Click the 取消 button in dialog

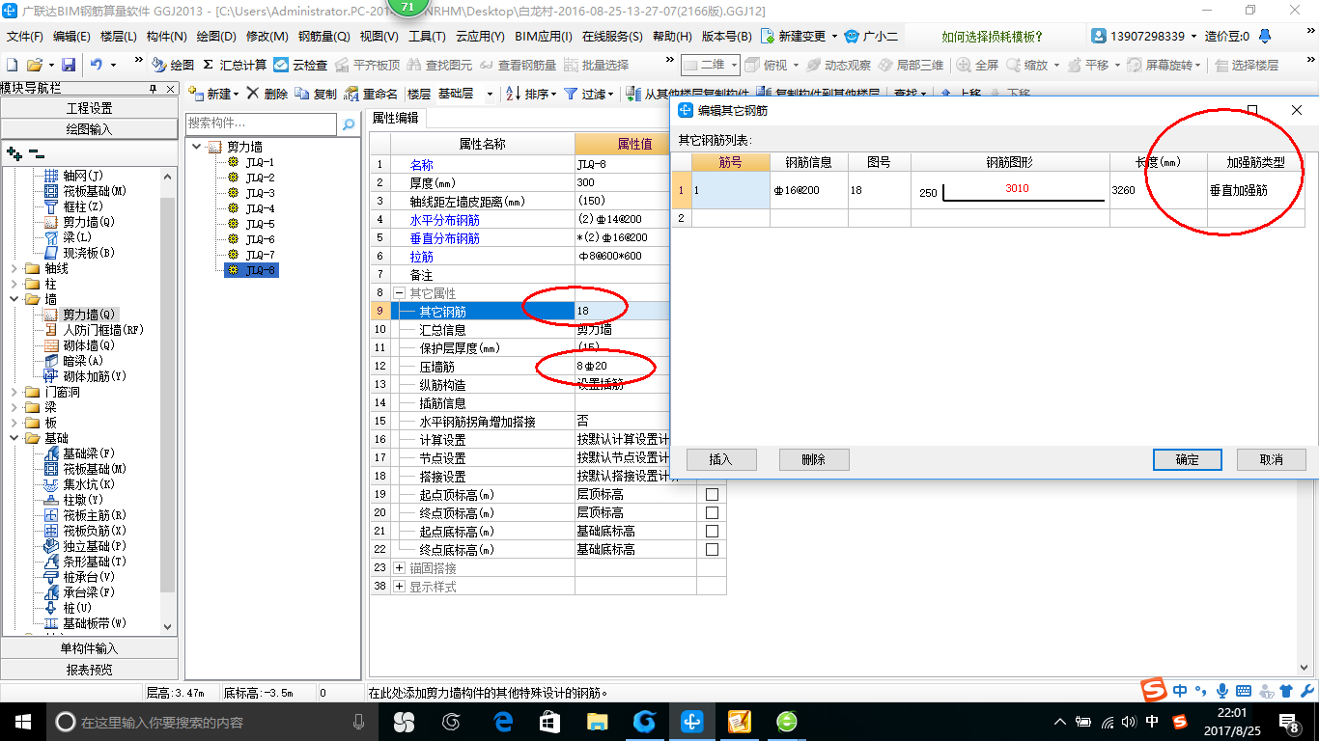[x=1272, y=459]
